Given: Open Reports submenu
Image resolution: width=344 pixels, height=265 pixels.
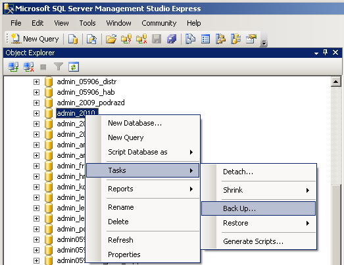Looking at the screenshot, I should click(143, 189).
